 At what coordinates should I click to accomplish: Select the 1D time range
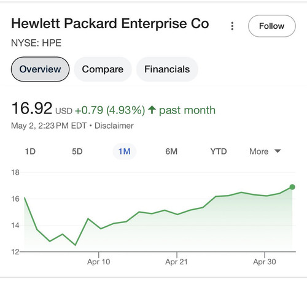pos(30,151)
